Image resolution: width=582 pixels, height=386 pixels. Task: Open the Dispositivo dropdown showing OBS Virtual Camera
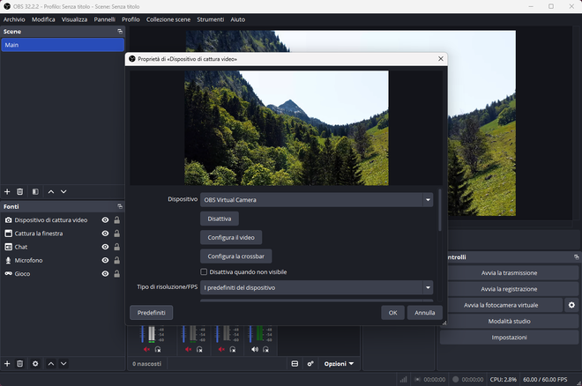tap(317, 200)
